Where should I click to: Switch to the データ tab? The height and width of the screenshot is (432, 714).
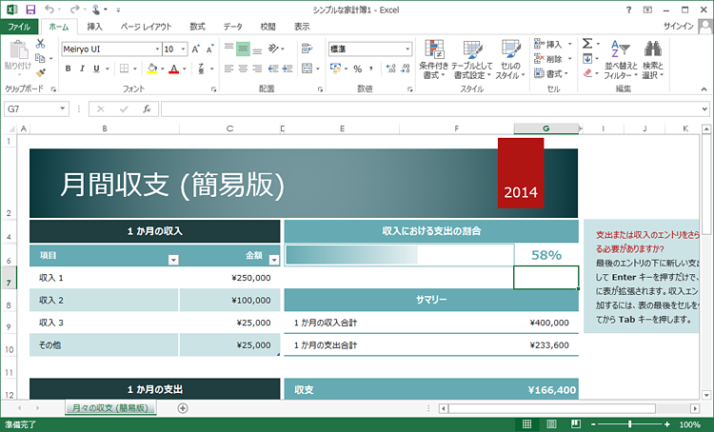[x=232, y=27]
